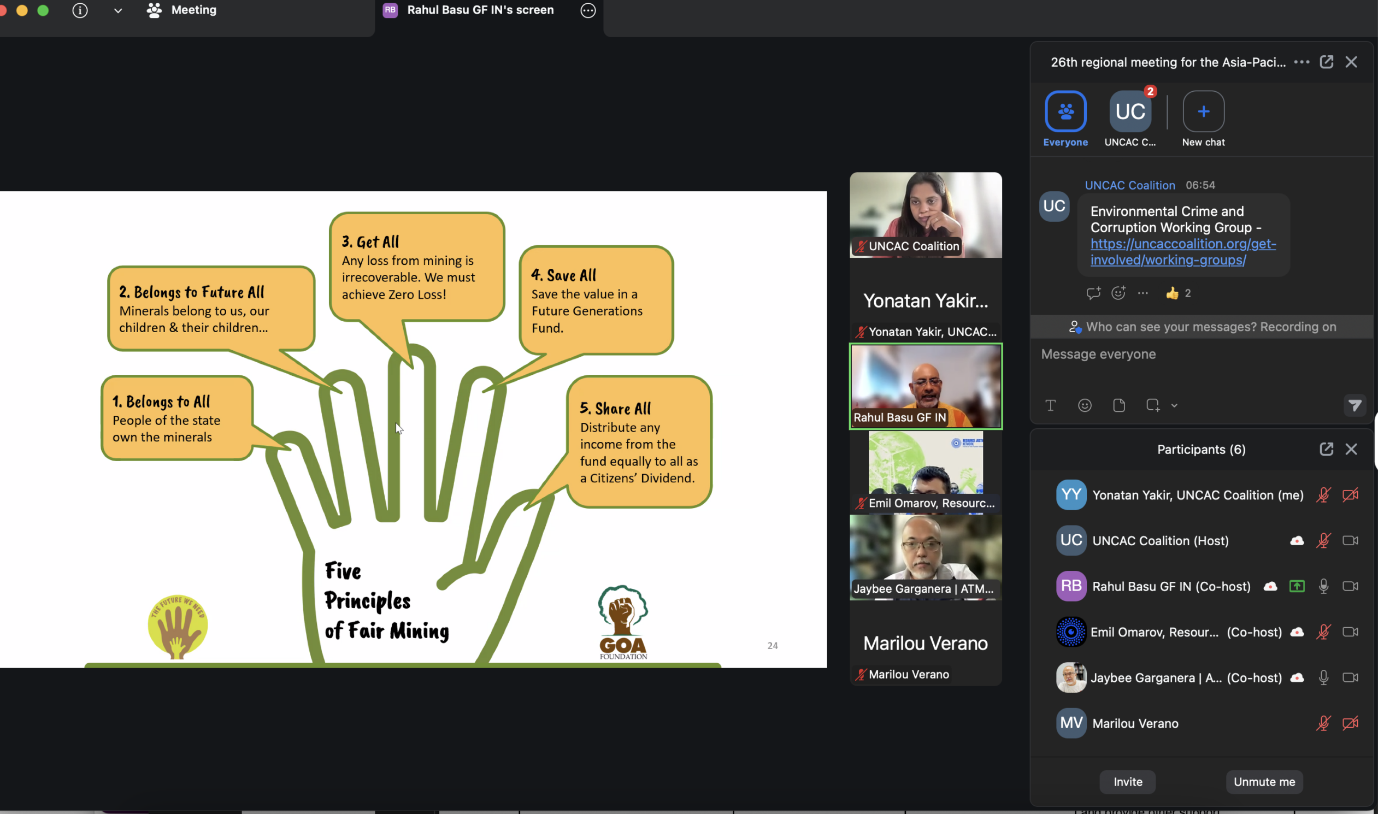Toggle Yonatan Yakir's camera off icon
Image resolution: width=1378 pixels, height=814 pixels.
(1351, 495)
